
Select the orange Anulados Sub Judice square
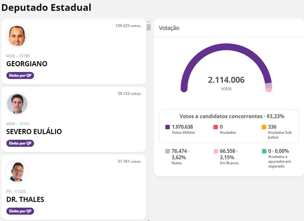264,127
